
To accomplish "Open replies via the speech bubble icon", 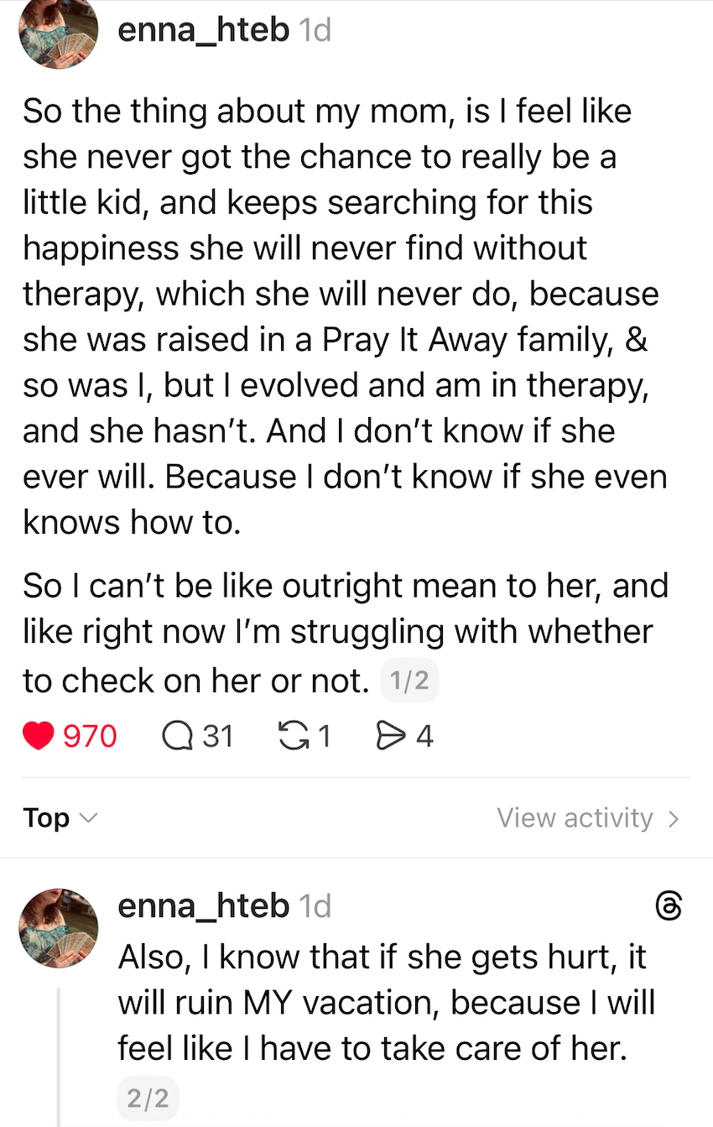I will pyautogui.click(x=176, y=736).
